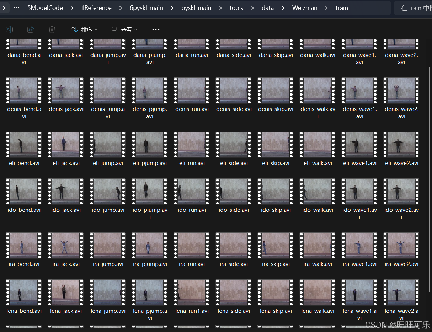Open the View (查看) dropdown

pyautogui.click(x=124, y=30)
